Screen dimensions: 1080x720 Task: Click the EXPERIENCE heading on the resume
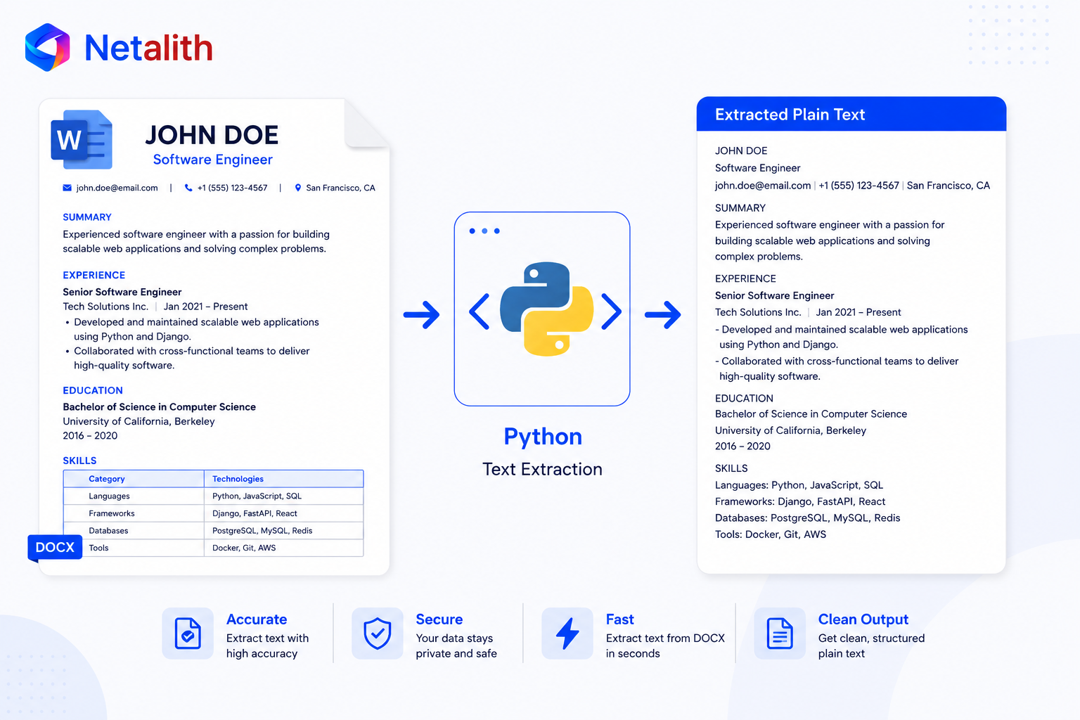pos(94,275)
